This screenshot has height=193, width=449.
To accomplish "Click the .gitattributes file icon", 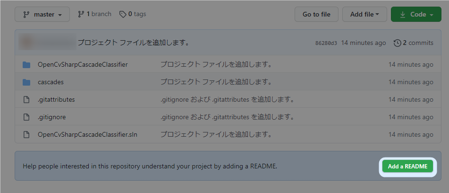I will (x=26, y=99).
